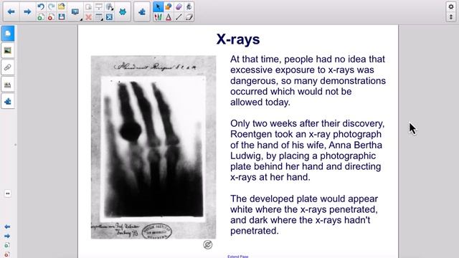The image size is (459, 258).
Task: Click the Undo icon
Action: pos(41,6)
